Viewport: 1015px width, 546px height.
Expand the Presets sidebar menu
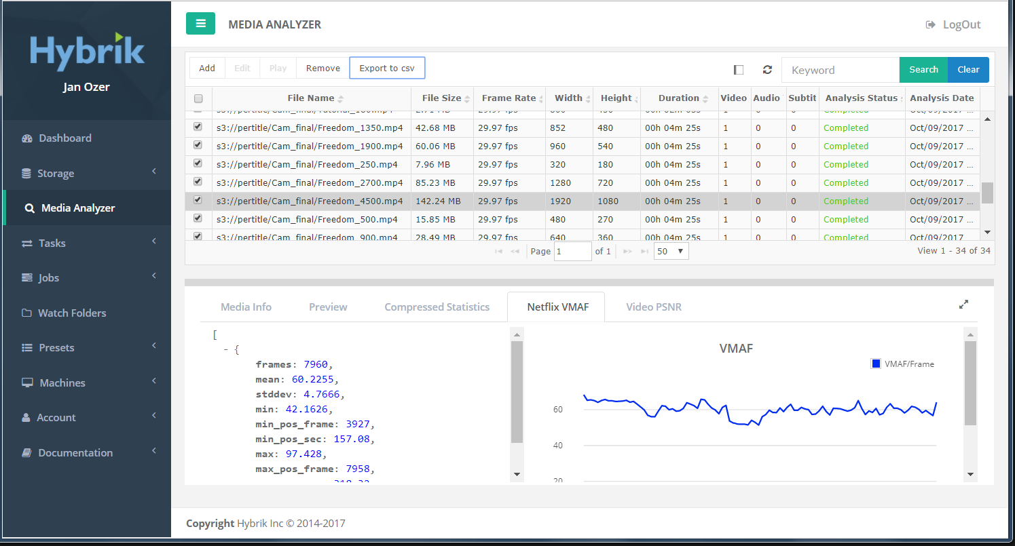154,346
